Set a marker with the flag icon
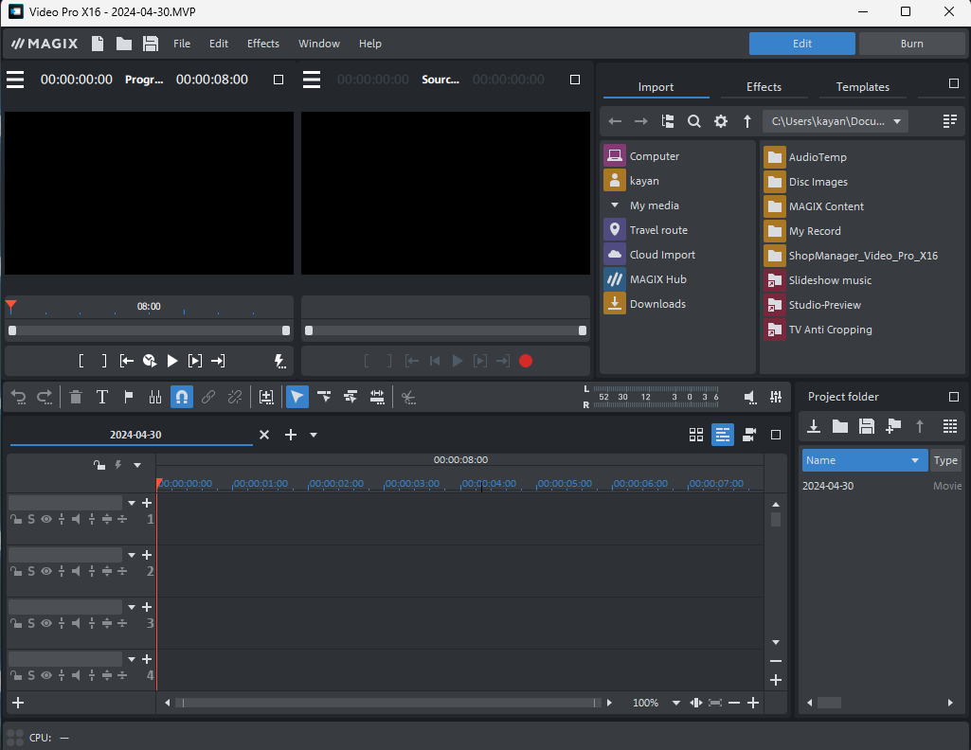The image size is (971, 750). point(129,398)
